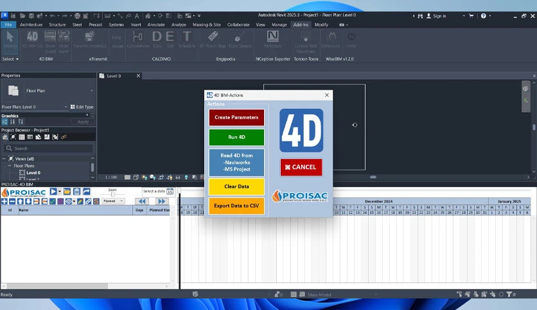Switch to the Manage ribbon tab
Viewport: 537px width, 310px height.
279,24
